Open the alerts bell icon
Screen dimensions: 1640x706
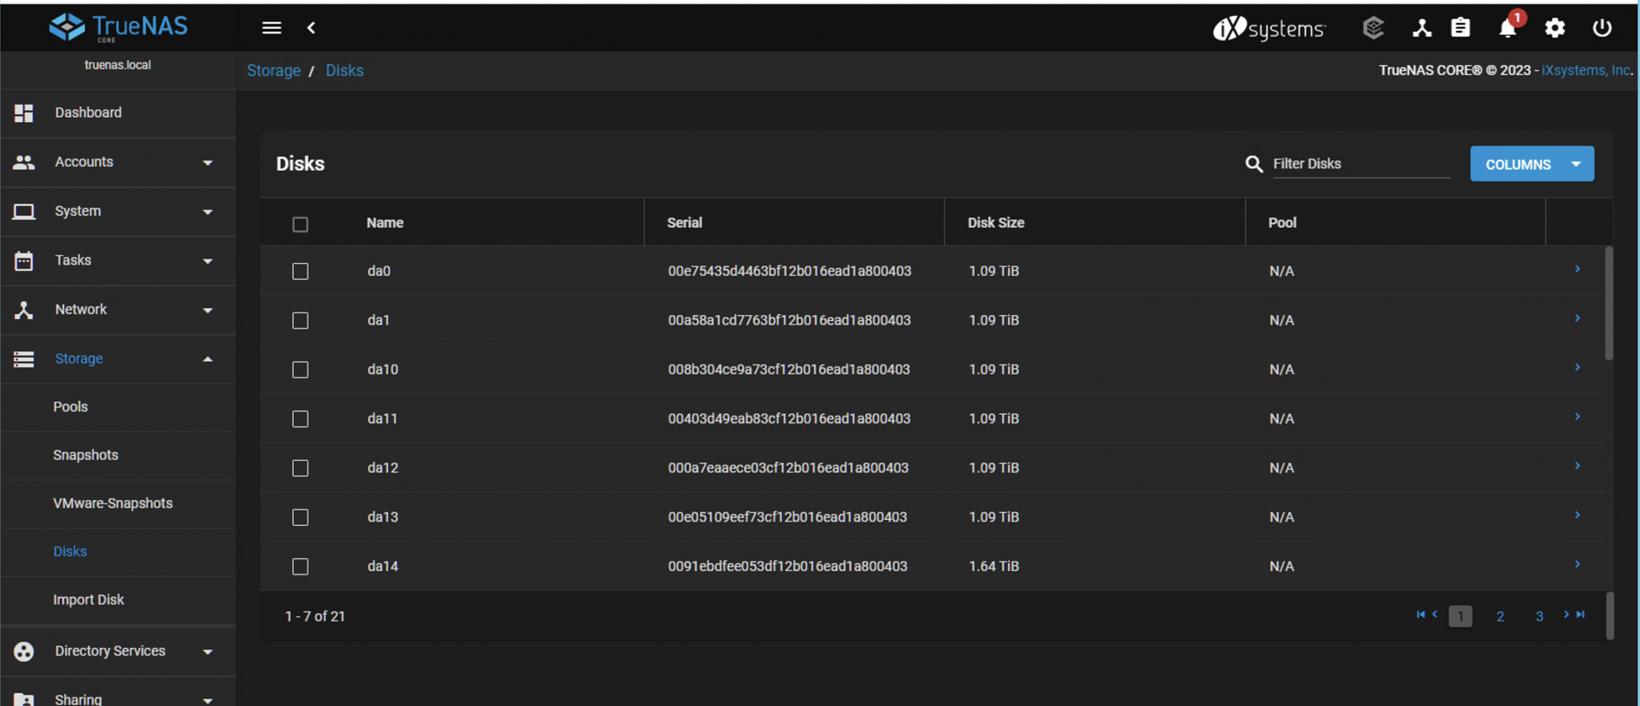tap(1508, 28)
